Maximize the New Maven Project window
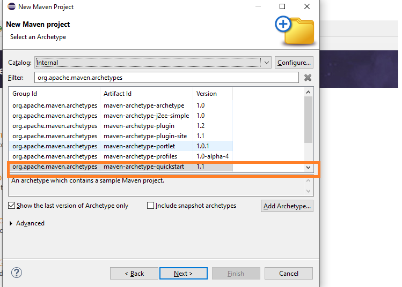 (x=282, y=6)
